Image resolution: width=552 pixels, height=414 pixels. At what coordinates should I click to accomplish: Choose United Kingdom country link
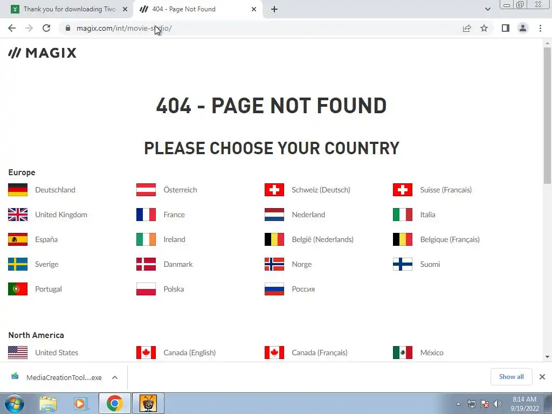coord(61,215)
